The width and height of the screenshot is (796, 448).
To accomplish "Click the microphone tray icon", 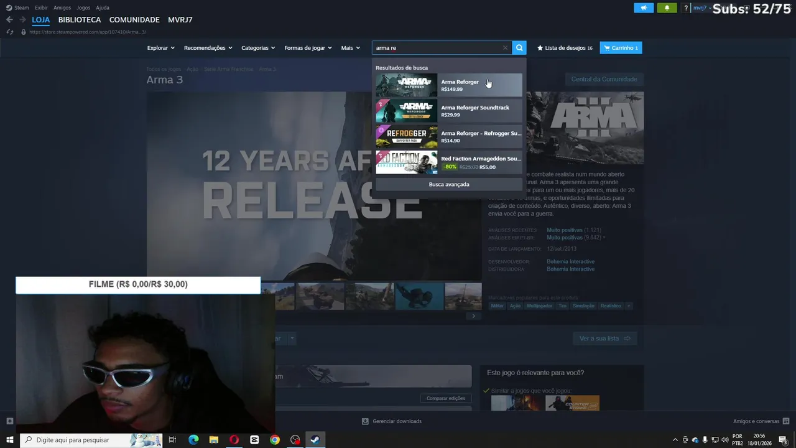I will 705,440.
